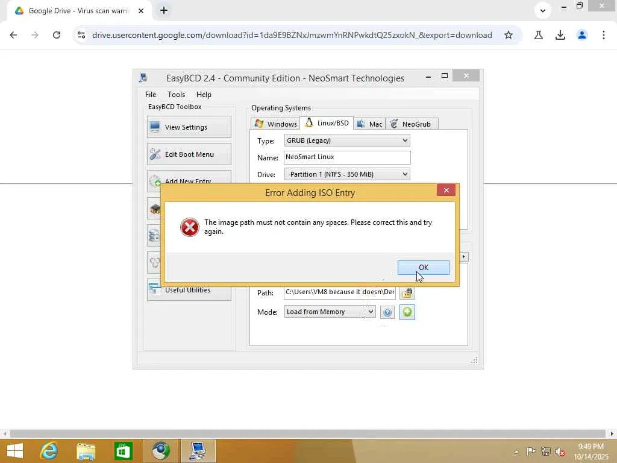Open the File menu in EasyBCD

tap(150, 95)
